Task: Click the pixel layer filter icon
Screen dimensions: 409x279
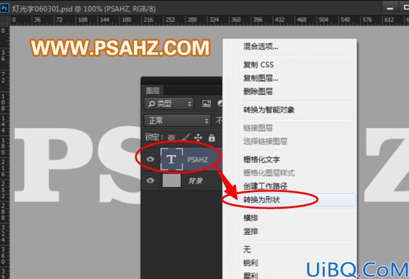Action: [206, 104]
